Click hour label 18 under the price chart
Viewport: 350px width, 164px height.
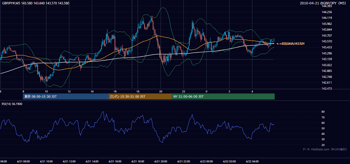point(138,91)
